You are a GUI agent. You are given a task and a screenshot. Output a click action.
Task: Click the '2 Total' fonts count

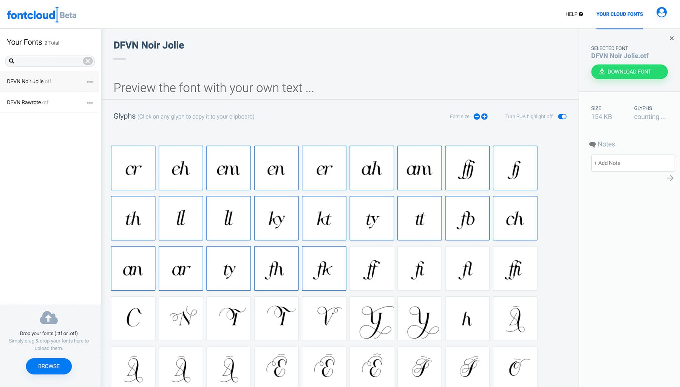pos(52,43)
